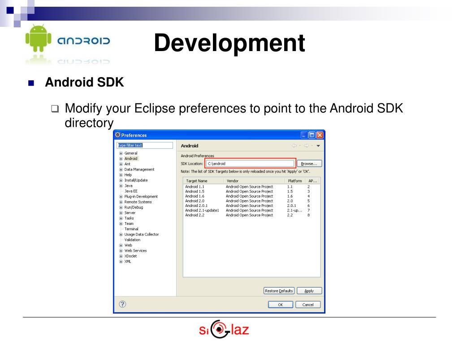Select Android in the preferences tree
Image resolution: width=459 pixels, height=344 pixels.
click(131, 159)
